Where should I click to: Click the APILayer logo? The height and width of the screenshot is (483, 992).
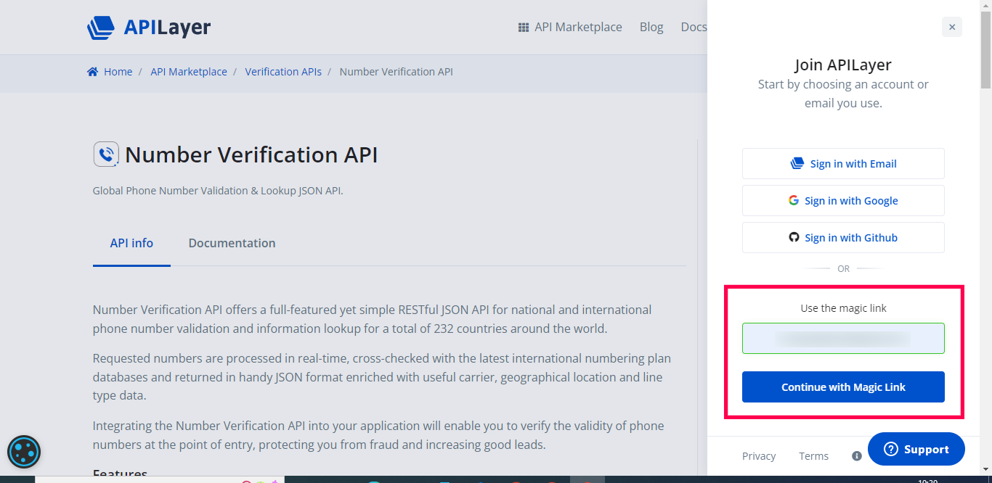tap(149, 28)
